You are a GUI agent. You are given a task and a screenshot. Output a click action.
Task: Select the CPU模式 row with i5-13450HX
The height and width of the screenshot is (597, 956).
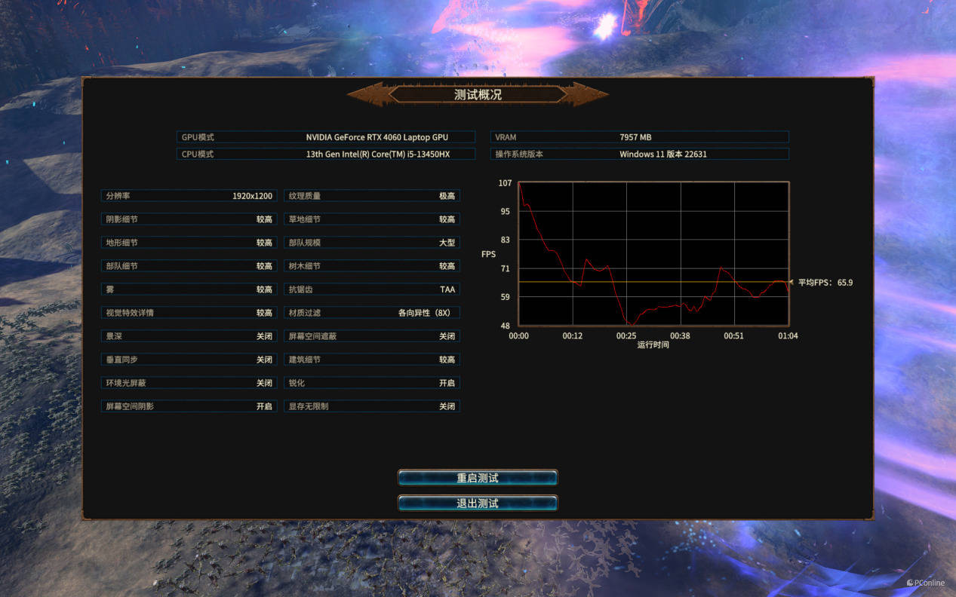326,154
